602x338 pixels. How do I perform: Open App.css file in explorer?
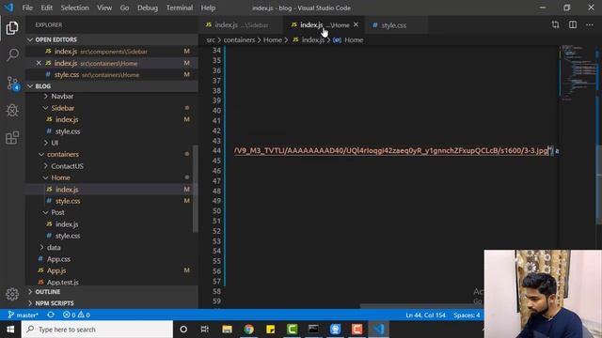[x=58, y=259]
